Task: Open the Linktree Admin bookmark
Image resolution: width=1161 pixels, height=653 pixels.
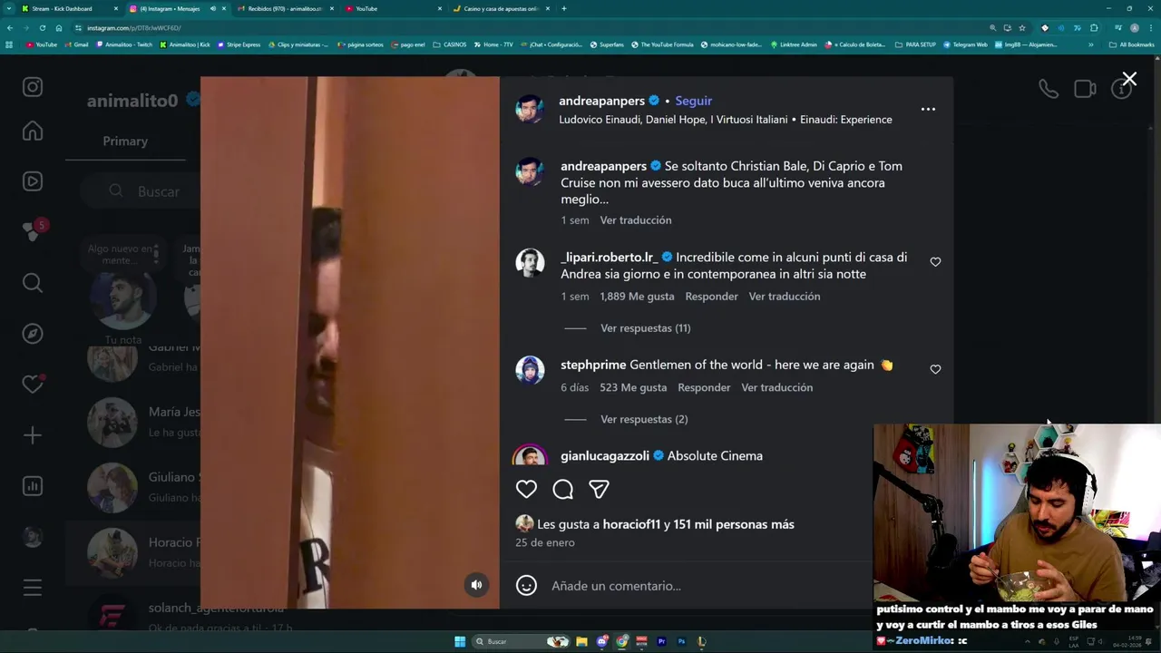Action: (x=794, y=44)
